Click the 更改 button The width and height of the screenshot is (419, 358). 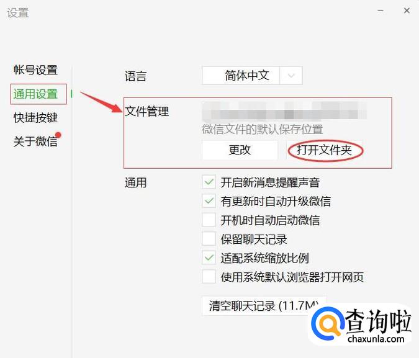click(x=240, y=150)
